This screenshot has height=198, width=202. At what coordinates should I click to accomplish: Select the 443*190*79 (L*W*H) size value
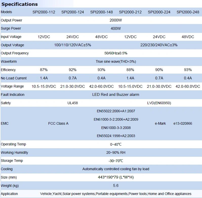coord(116,177)
